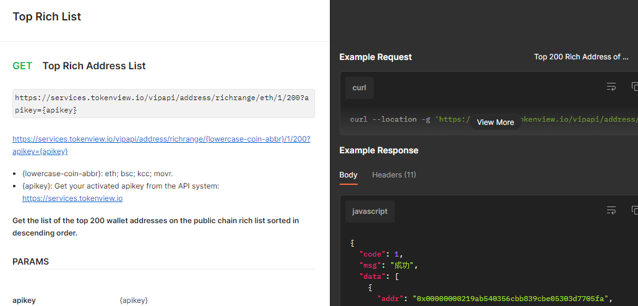Click the View More button
638x306 pixels.
tap(495, 122)
